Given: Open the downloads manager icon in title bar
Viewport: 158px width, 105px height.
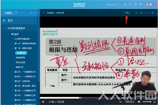Looking at the screenshot, I should click(125, 5).
